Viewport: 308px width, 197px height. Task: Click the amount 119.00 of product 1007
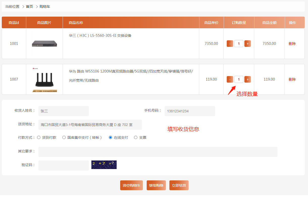point(269,79)
